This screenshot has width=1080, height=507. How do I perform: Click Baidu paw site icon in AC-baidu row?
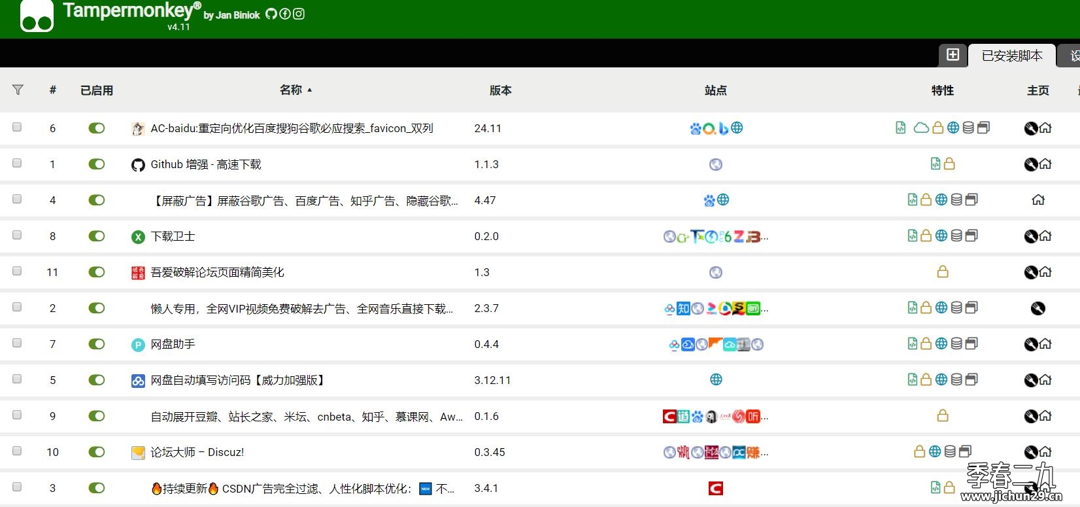pos(696,128)
